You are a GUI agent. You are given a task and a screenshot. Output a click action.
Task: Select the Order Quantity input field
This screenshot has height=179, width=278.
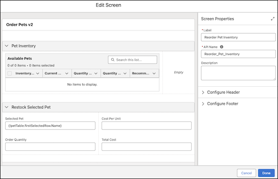(50, 147)
